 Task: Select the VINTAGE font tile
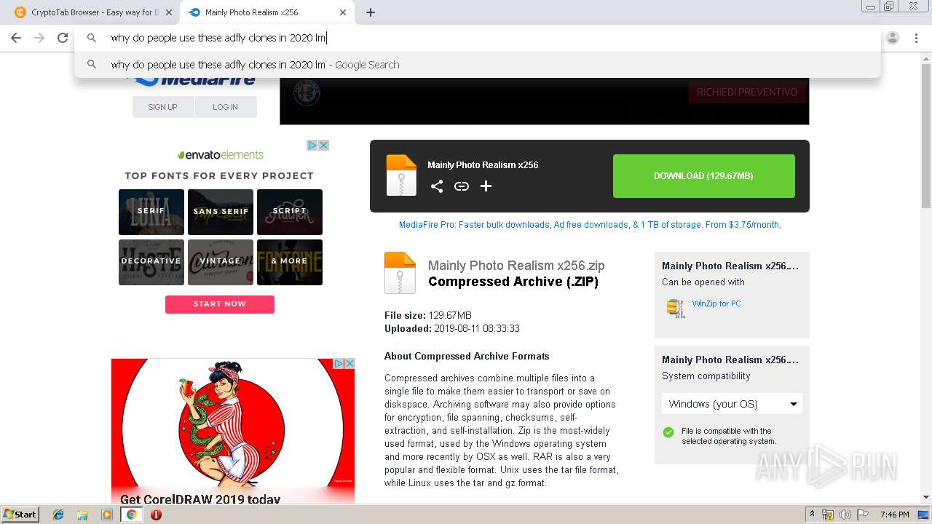coord(221,262)
